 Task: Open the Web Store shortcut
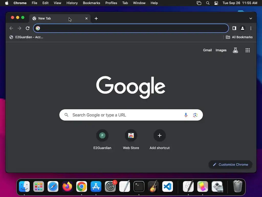tap(131, 140)
